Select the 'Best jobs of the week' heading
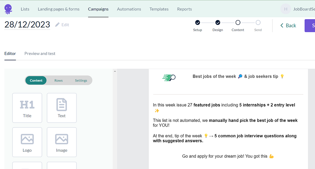The width and height of the screenshot is (315, 169). click(238, 77)
